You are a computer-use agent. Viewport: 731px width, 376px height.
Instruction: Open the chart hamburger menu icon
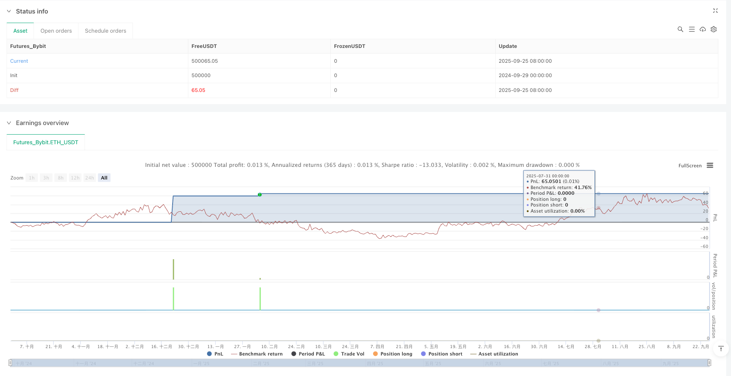tap(710, 166)
